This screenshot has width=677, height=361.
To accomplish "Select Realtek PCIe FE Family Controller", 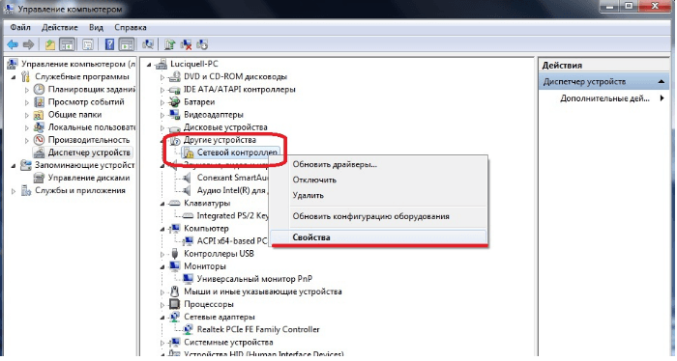I will coord(258,330).
